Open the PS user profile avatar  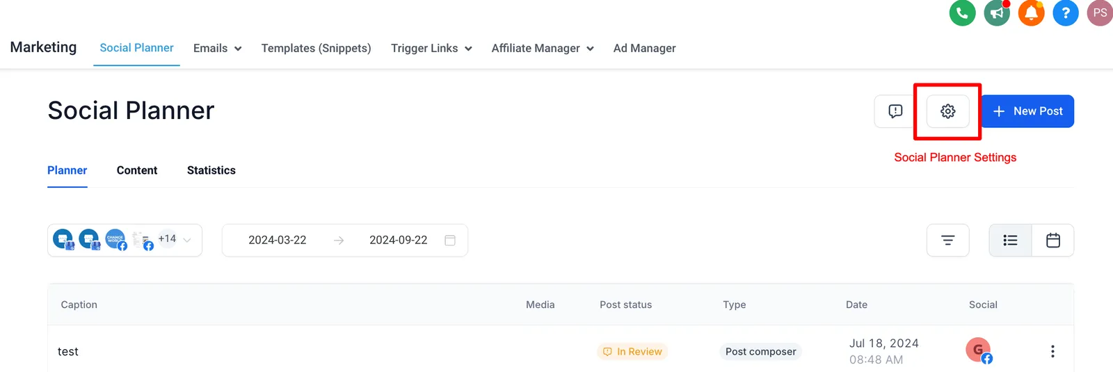tap(1100, 13)
